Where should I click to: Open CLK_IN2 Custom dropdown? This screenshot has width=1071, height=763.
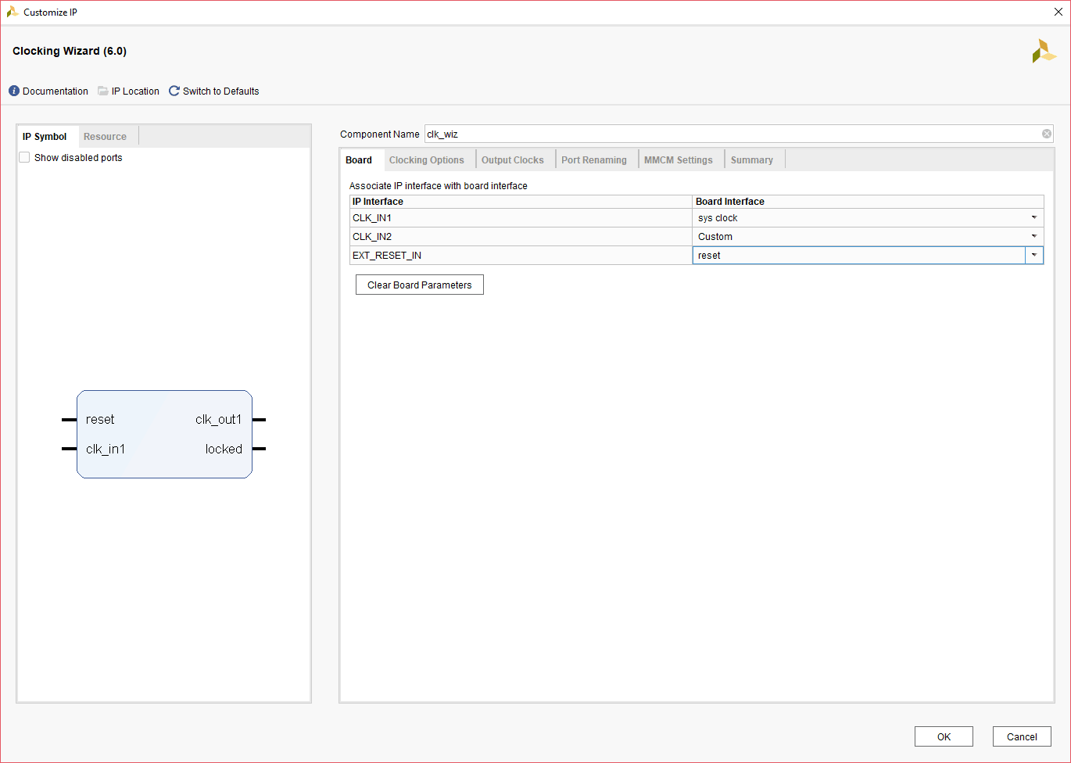click(1033, 237)
